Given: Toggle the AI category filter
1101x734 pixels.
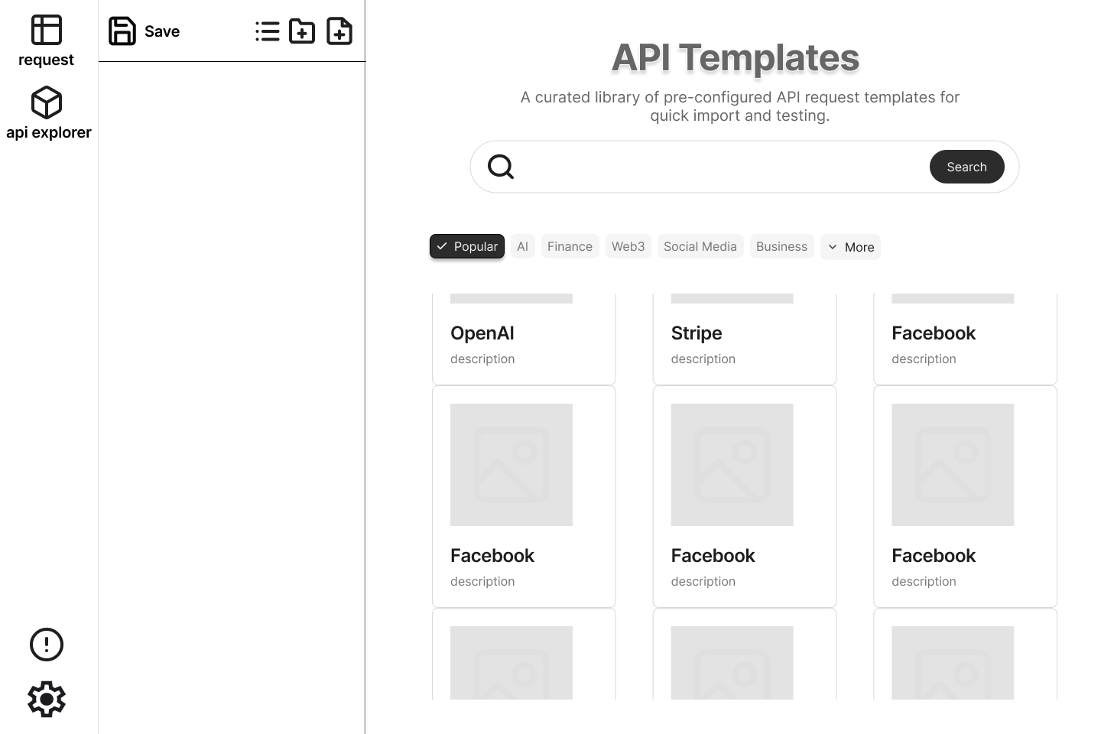Looking at the screenshot, I should coord(522,246).
